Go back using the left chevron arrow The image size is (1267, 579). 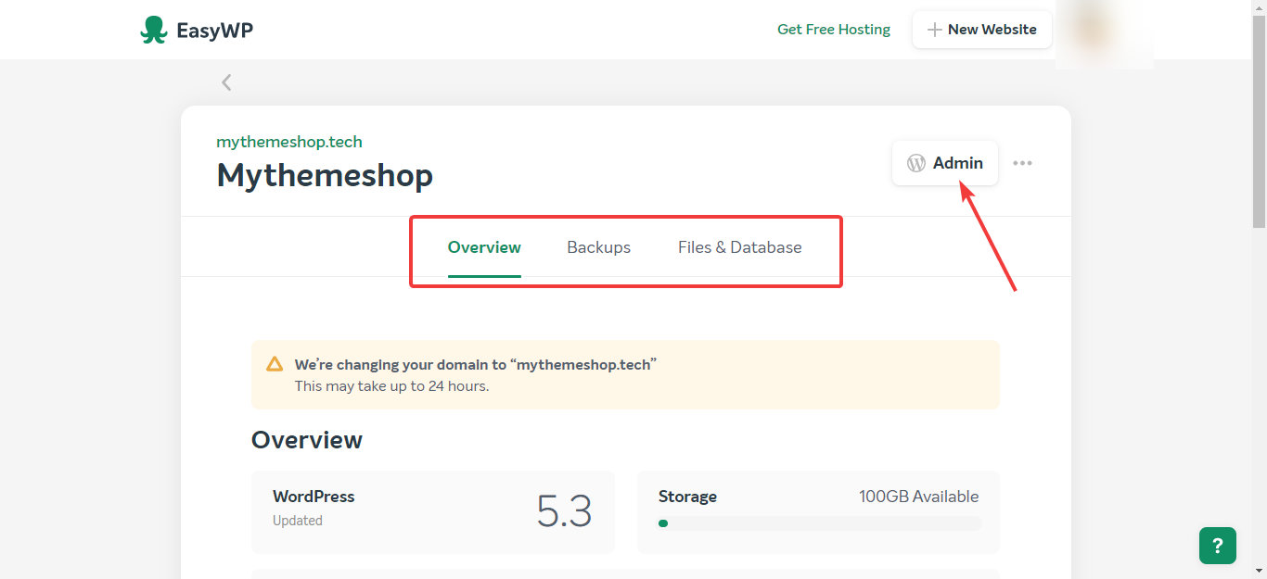pos(226,82)
